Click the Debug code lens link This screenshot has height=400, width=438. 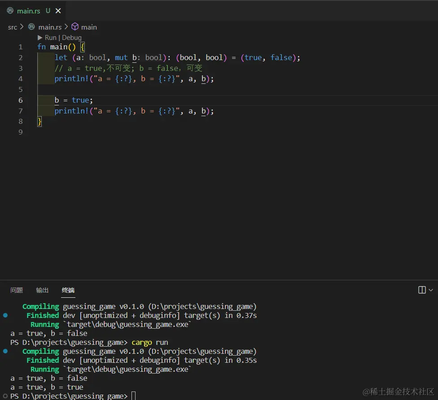click(72, 38)
